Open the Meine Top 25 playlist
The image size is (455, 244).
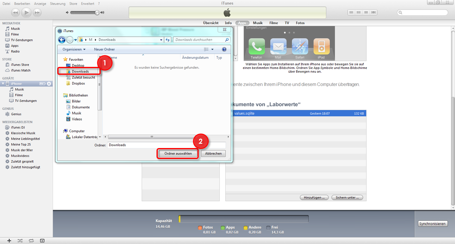pyautogui.click(x=21, y=144)
